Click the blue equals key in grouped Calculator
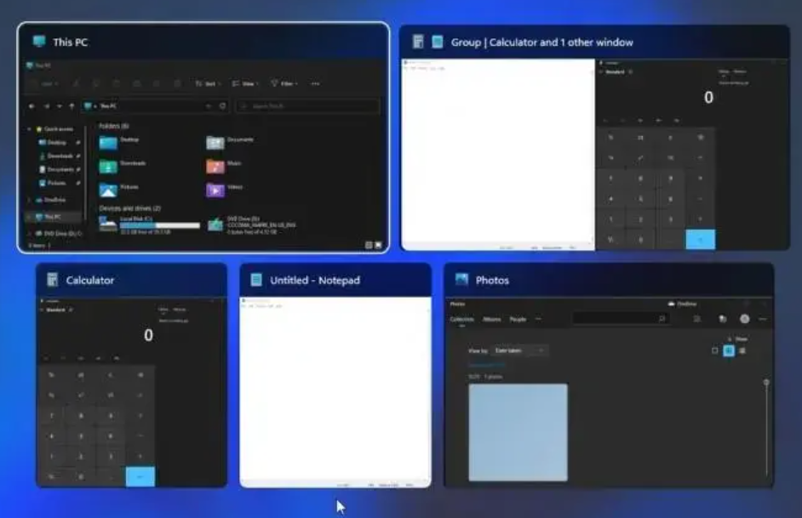Viewport: 802px width, 518px height. tap(700, 240)
